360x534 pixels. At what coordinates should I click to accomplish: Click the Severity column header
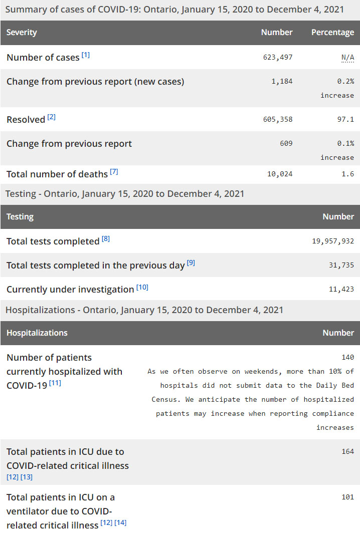click(22, 33)
